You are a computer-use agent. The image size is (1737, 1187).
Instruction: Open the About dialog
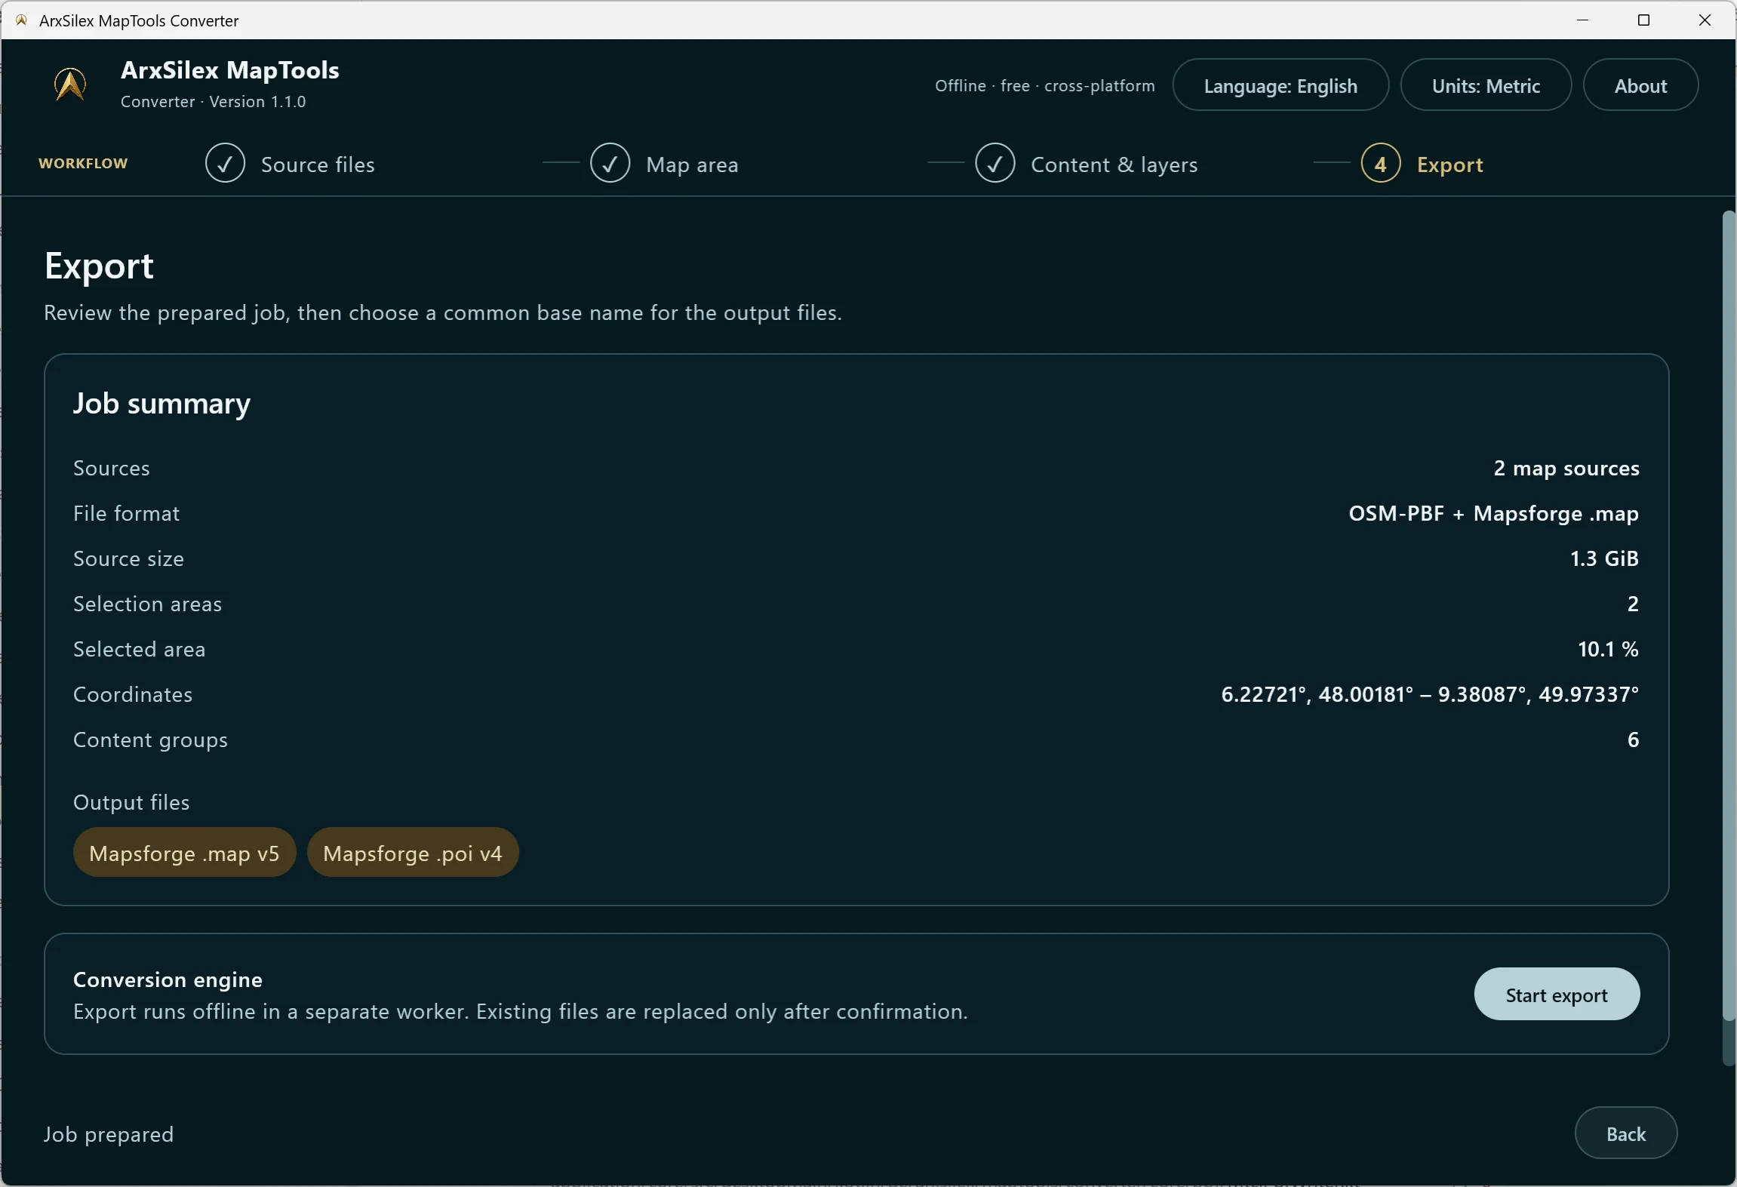pyautogui.click(x=1640, y=85)
